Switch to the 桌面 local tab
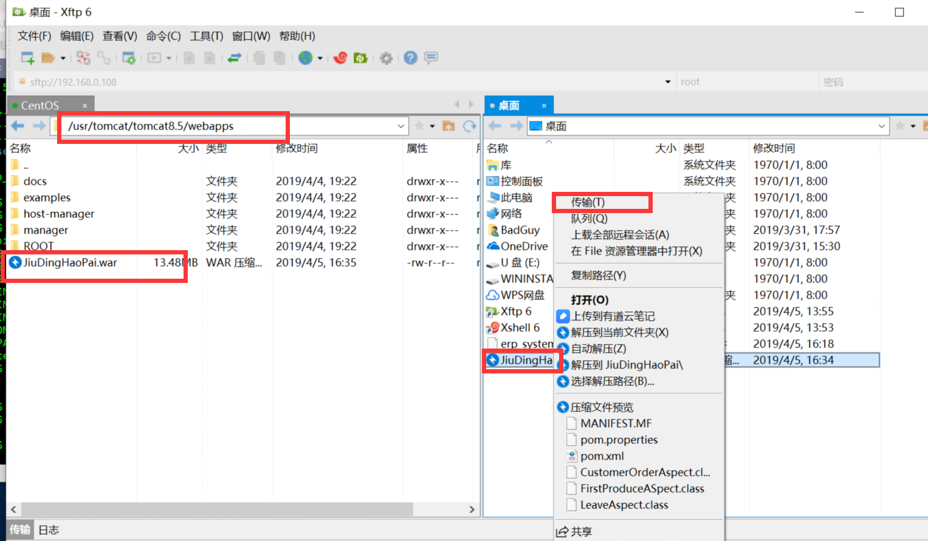 (509, 106)
